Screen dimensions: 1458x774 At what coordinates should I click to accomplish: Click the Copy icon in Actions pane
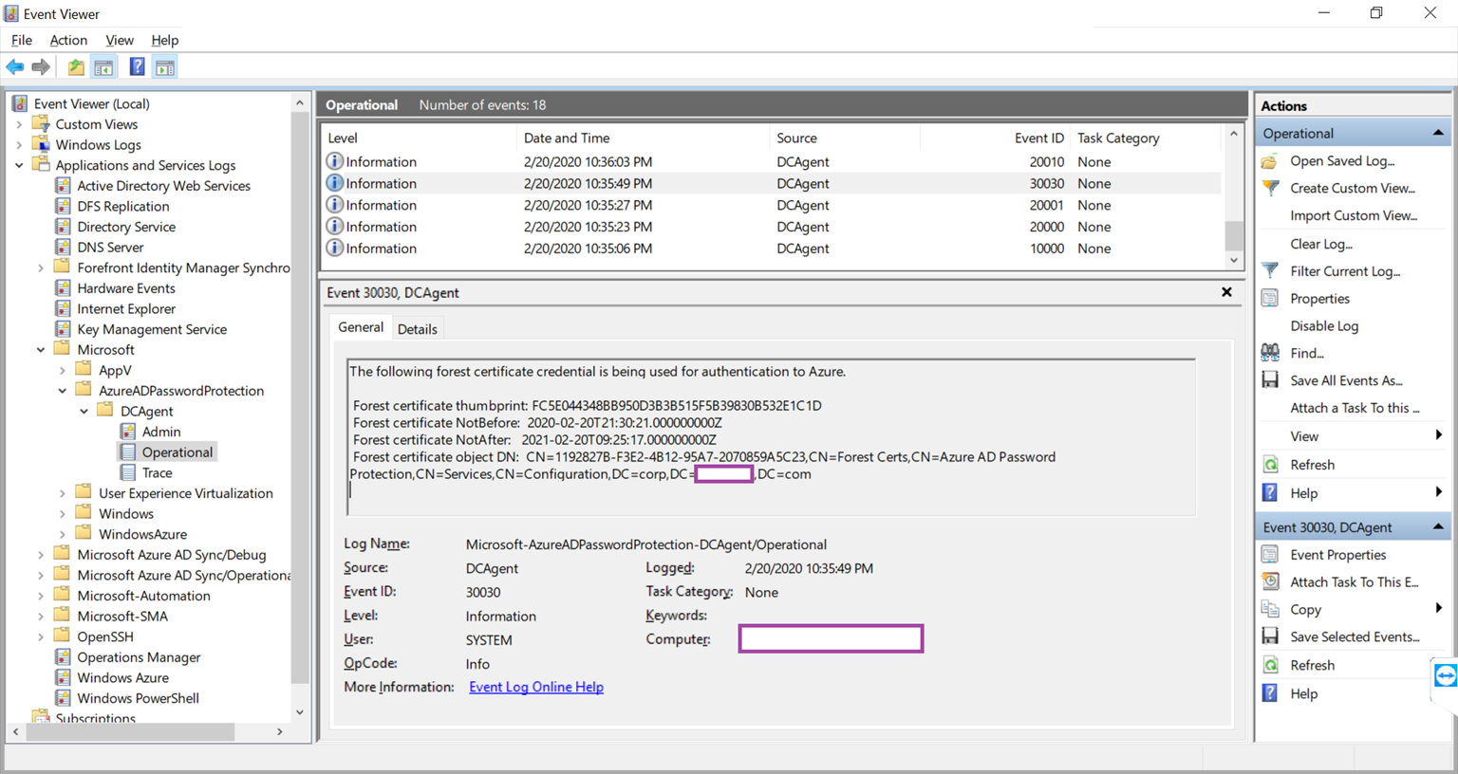coord(1270,610)
